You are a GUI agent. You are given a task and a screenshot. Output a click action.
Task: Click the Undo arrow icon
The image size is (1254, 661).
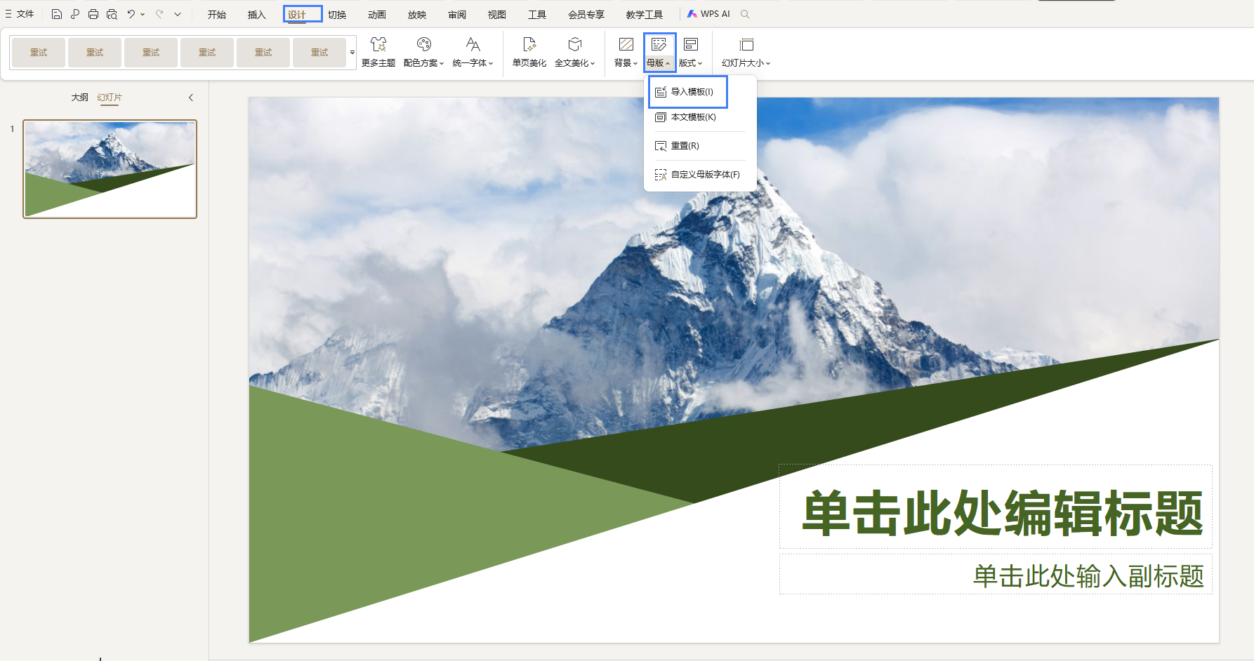[x=131, y=14]
